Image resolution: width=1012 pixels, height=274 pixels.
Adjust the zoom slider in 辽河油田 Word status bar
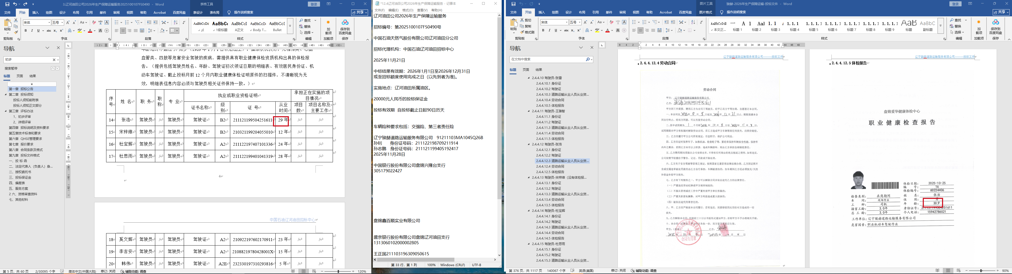(x=338, y=271)
